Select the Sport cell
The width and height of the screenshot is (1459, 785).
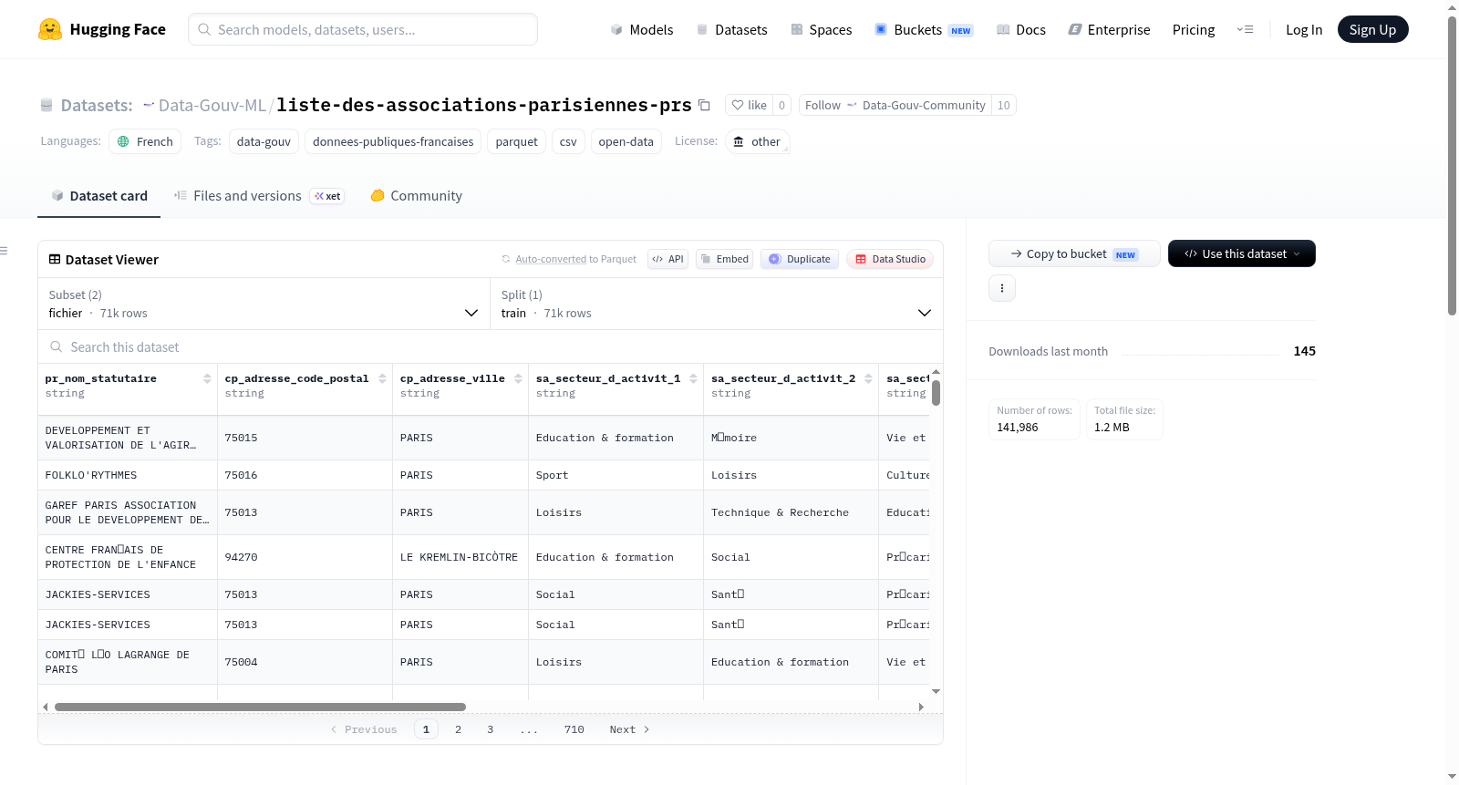(x=616, y=475)
